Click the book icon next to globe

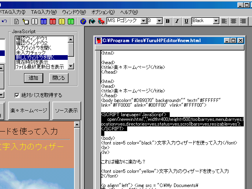tap(92, 21)
